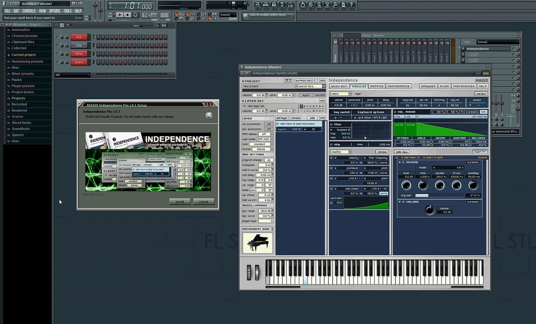Click to enable online news panel
536x324 pixels.
(x=268, y=16)
